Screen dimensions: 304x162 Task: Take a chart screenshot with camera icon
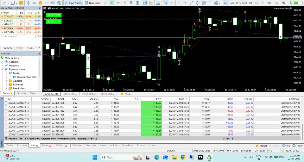click(x=158, y=3)
